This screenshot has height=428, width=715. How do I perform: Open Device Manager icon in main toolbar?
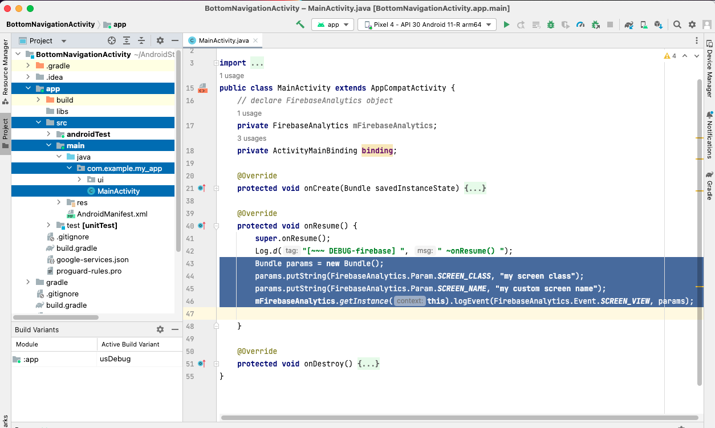coord(644,25)
